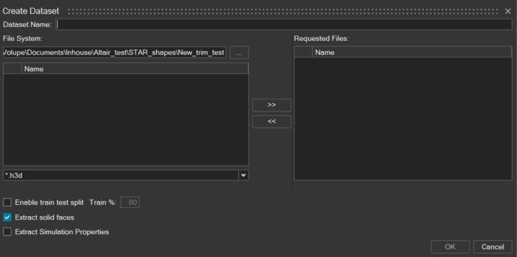Click the Train % value field
Image resolution: width=517 pixels, height=257 pixels.
pos(130,202)
